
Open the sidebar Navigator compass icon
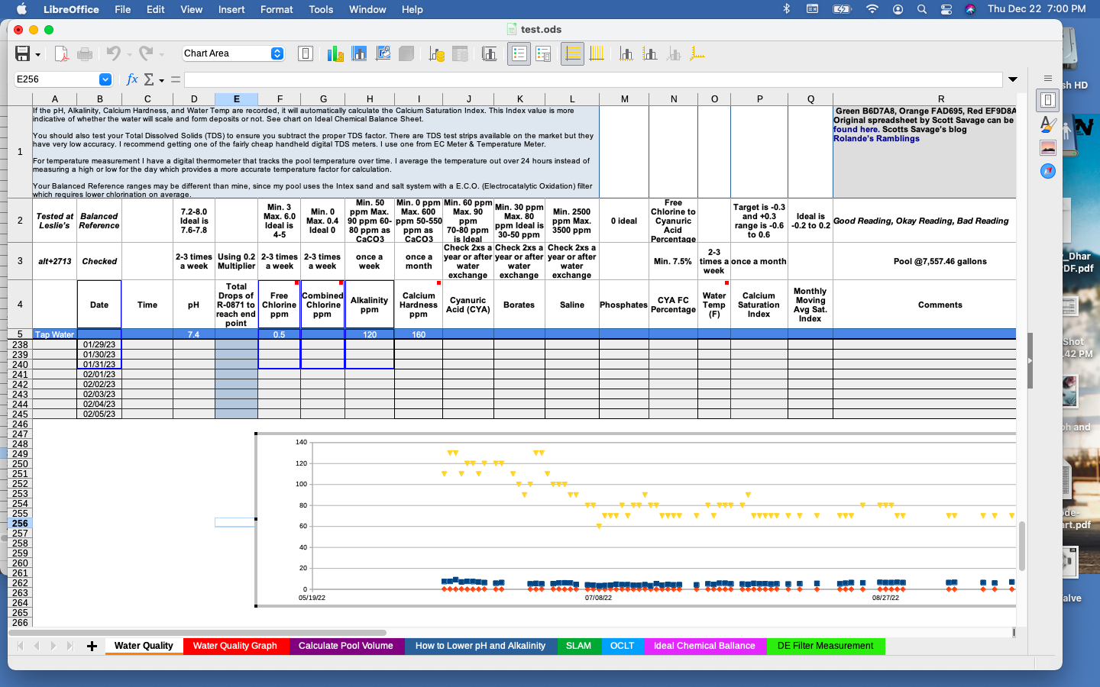(1048, 171)
